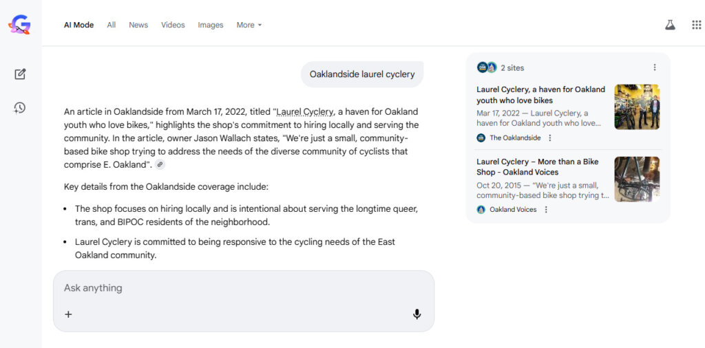Open the All results tab

112,25
